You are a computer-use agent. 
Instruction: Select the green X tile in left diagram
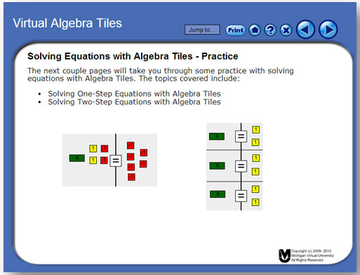click(77, 158)
